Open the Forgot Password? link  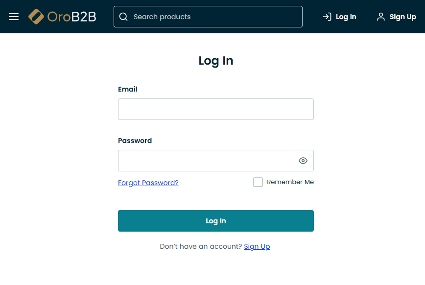pyautogui.click(x=148, y=183)
